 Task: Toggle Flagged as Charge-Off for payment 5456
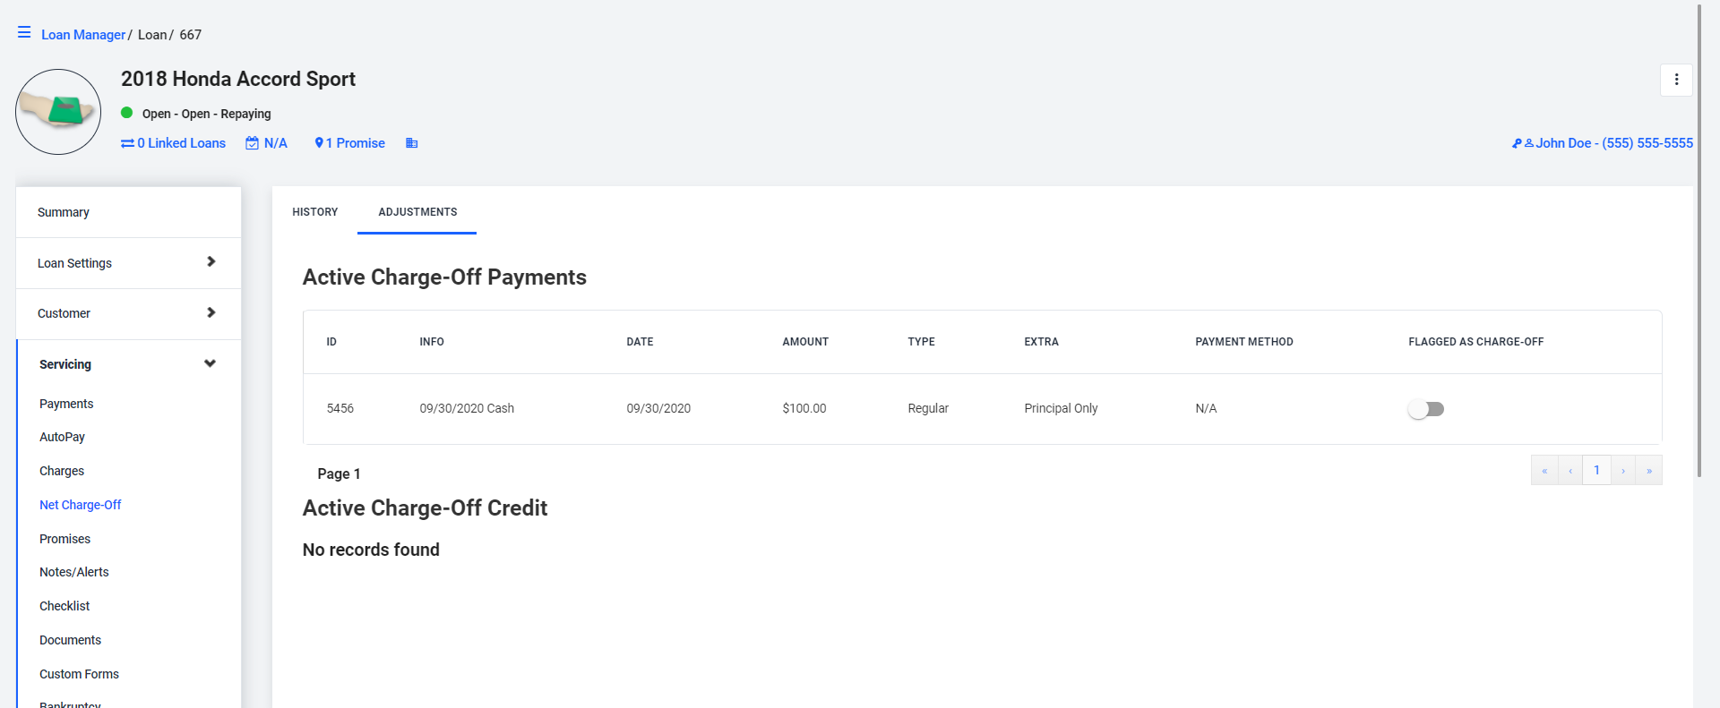click(x=1425, y=409)
